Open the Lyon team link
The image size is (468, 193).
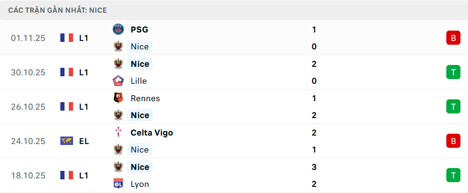point(139,184)
